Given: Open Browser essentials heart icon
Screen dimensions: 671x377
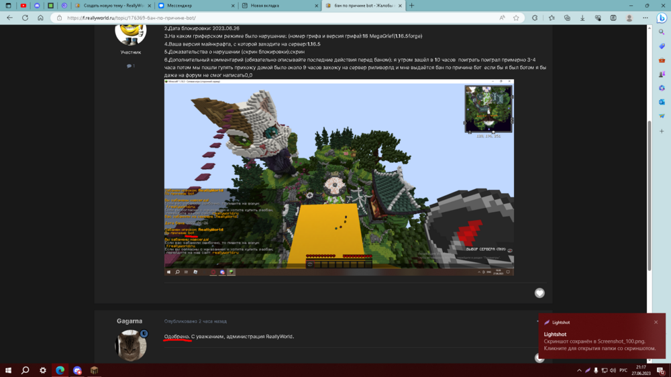Looking at the screenshot, I should click(x=598, y=18).
